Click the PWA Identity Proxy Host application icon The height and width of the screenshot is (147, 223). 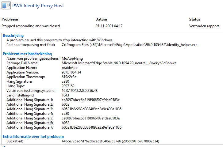(x=6, y=6)
